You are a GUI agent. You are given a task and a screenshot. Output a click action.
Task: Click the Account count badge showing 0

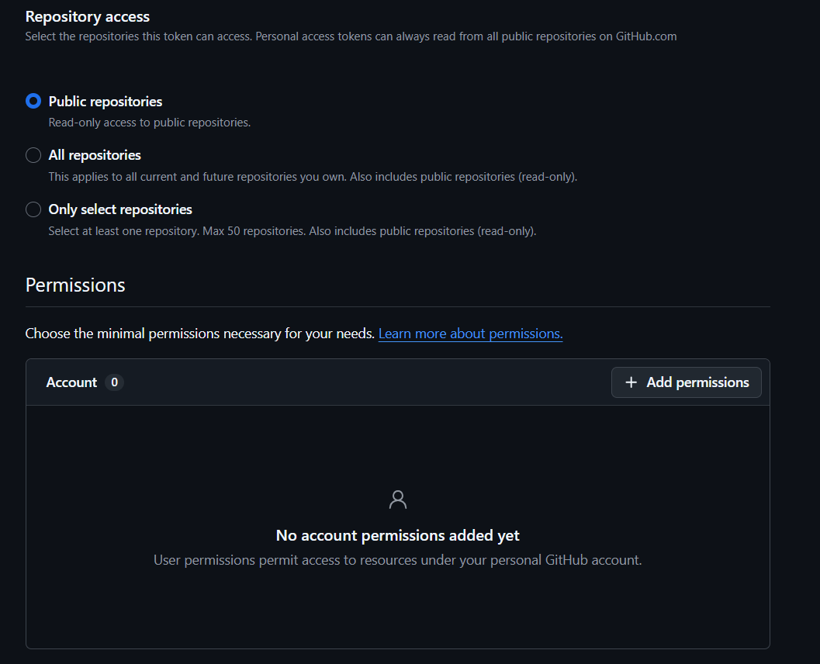(114, 382)
